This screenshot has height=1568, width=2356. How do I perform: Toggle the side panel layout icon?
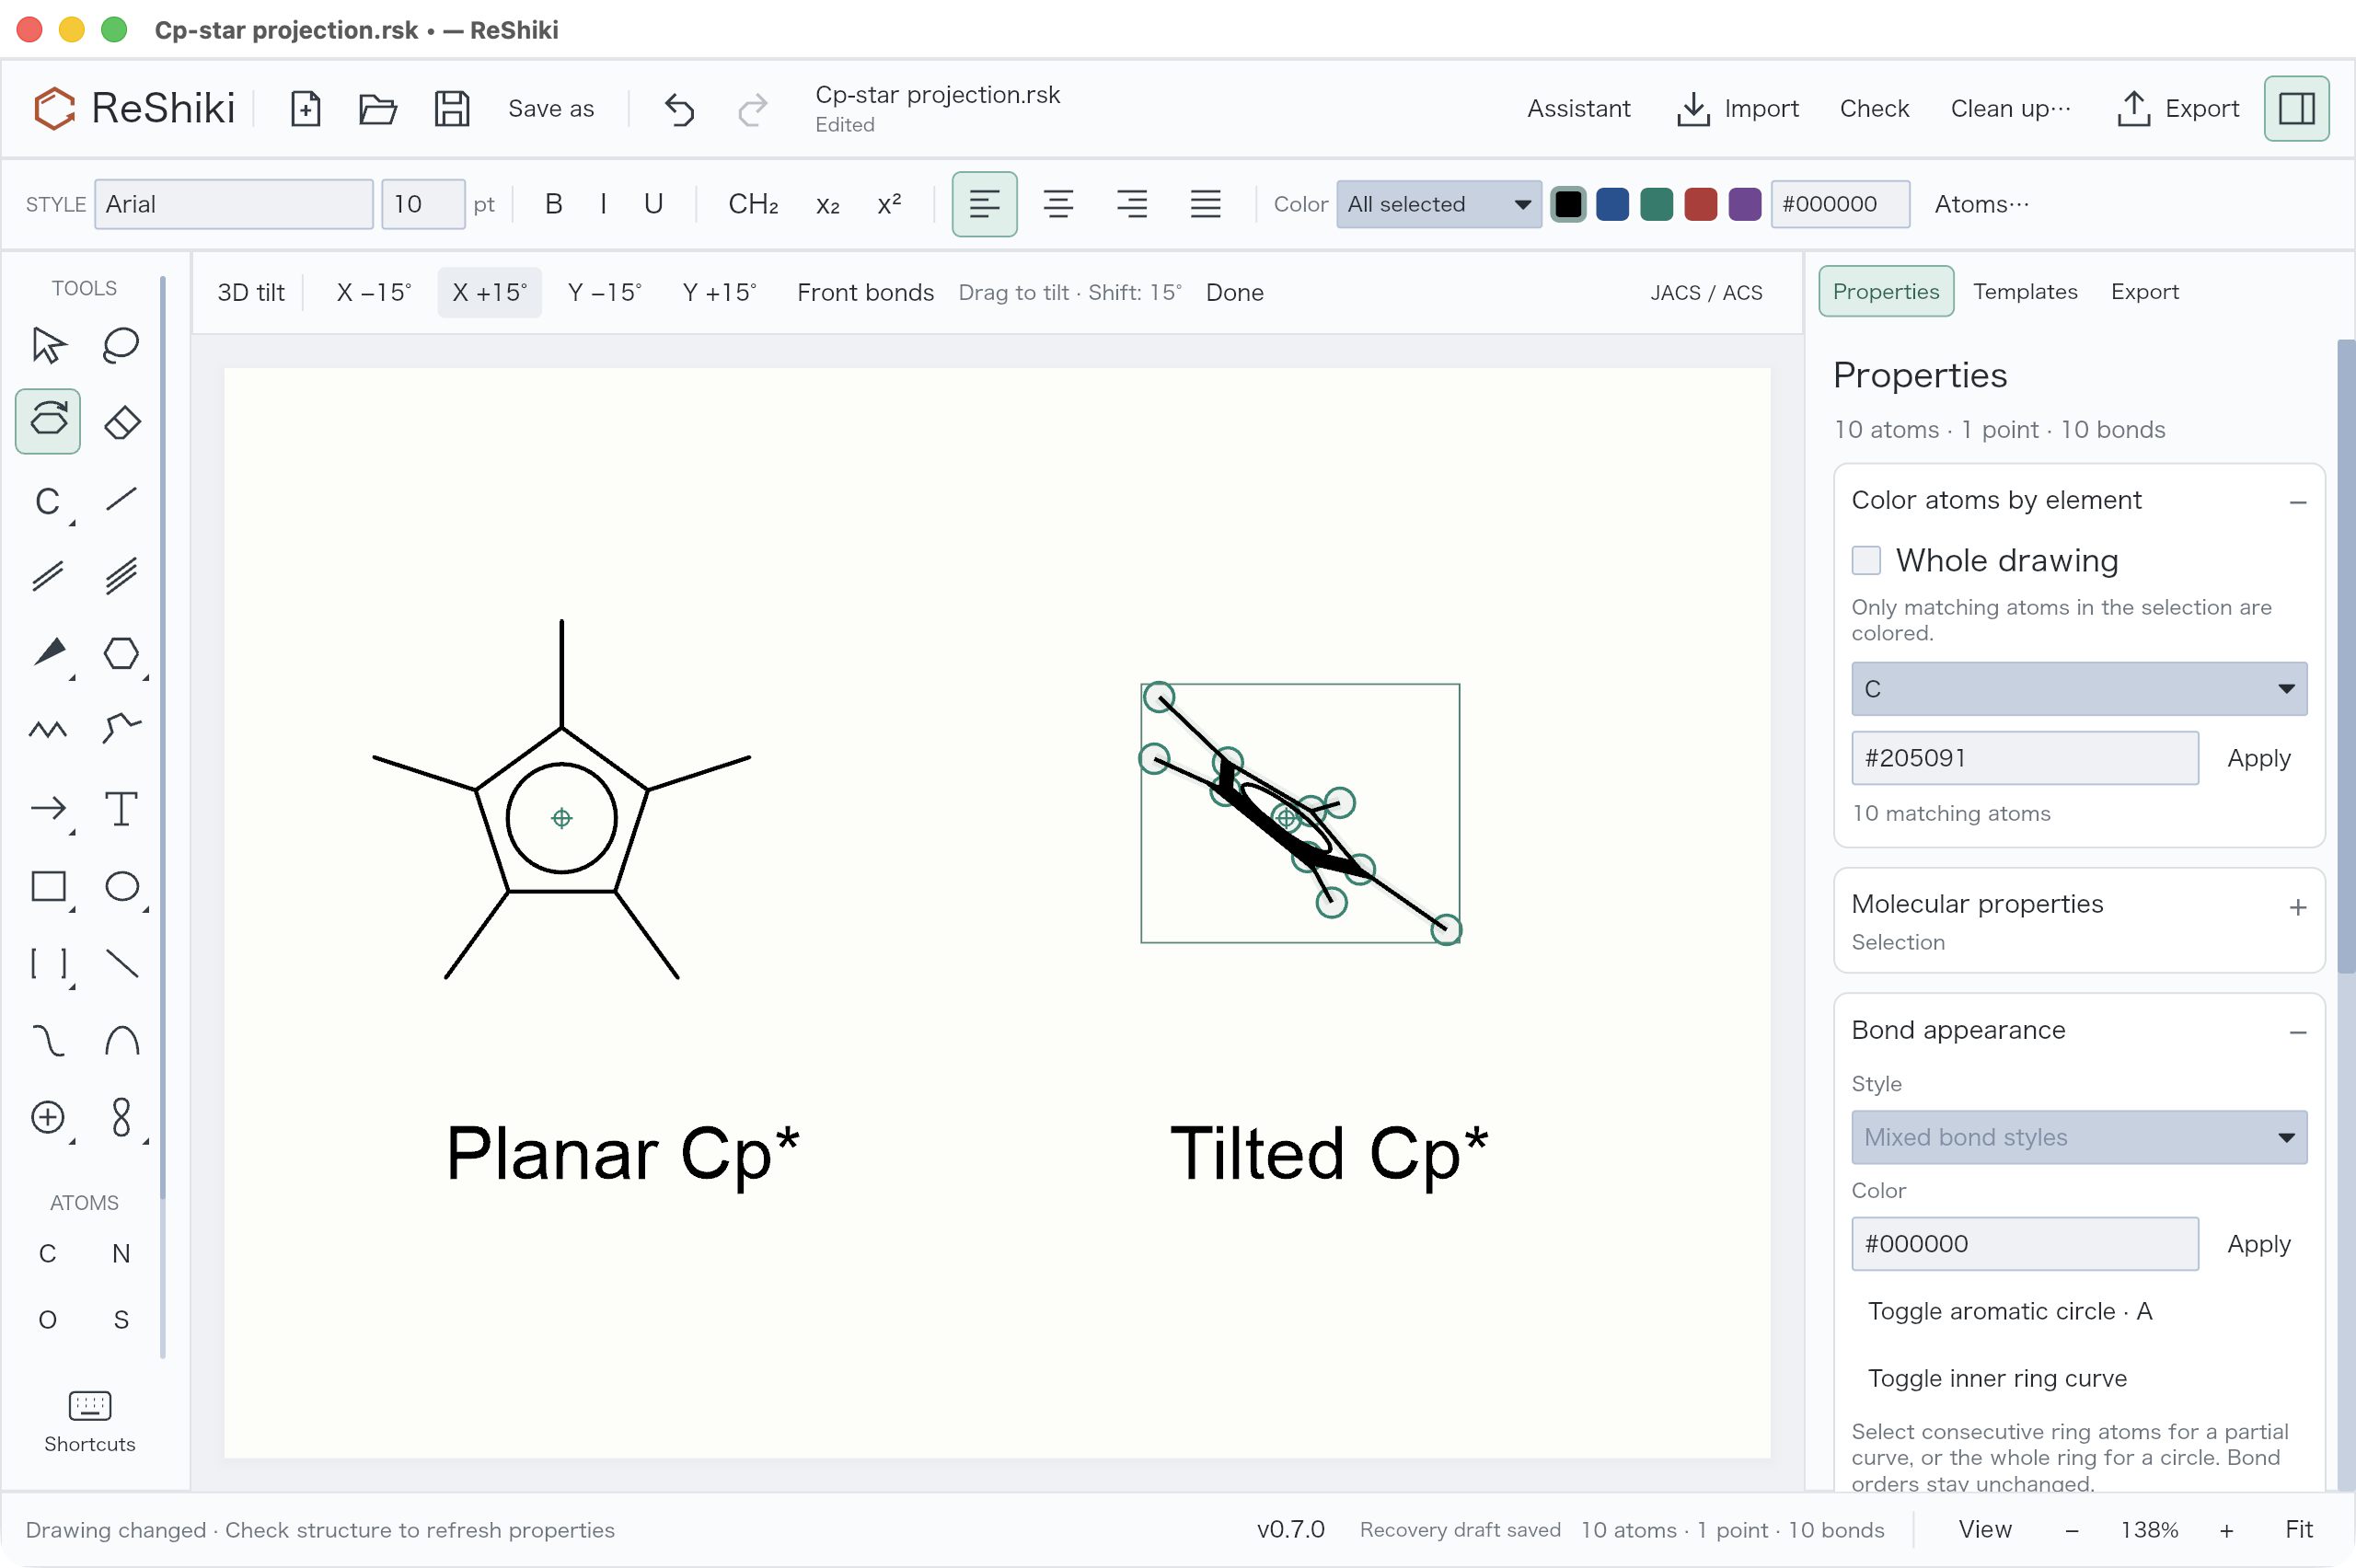click(2296, 108)
